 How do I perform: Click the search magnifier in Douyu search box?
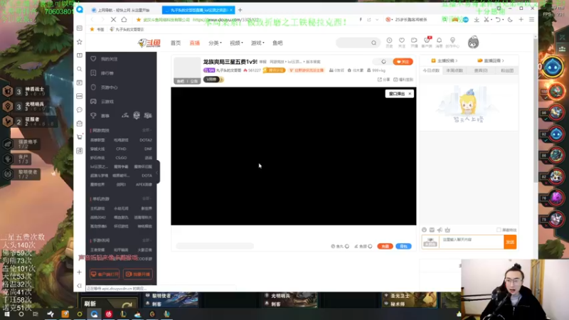[373, 43]
